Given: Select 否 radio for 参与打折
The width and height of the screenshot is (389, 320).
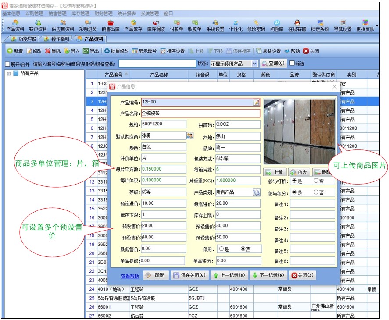Looking at the screenshot, I should (x=316, y=181).
